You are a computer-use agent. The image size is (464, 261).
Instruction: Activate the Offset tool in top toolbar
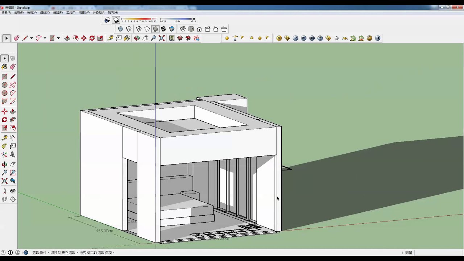click(75, 38)
